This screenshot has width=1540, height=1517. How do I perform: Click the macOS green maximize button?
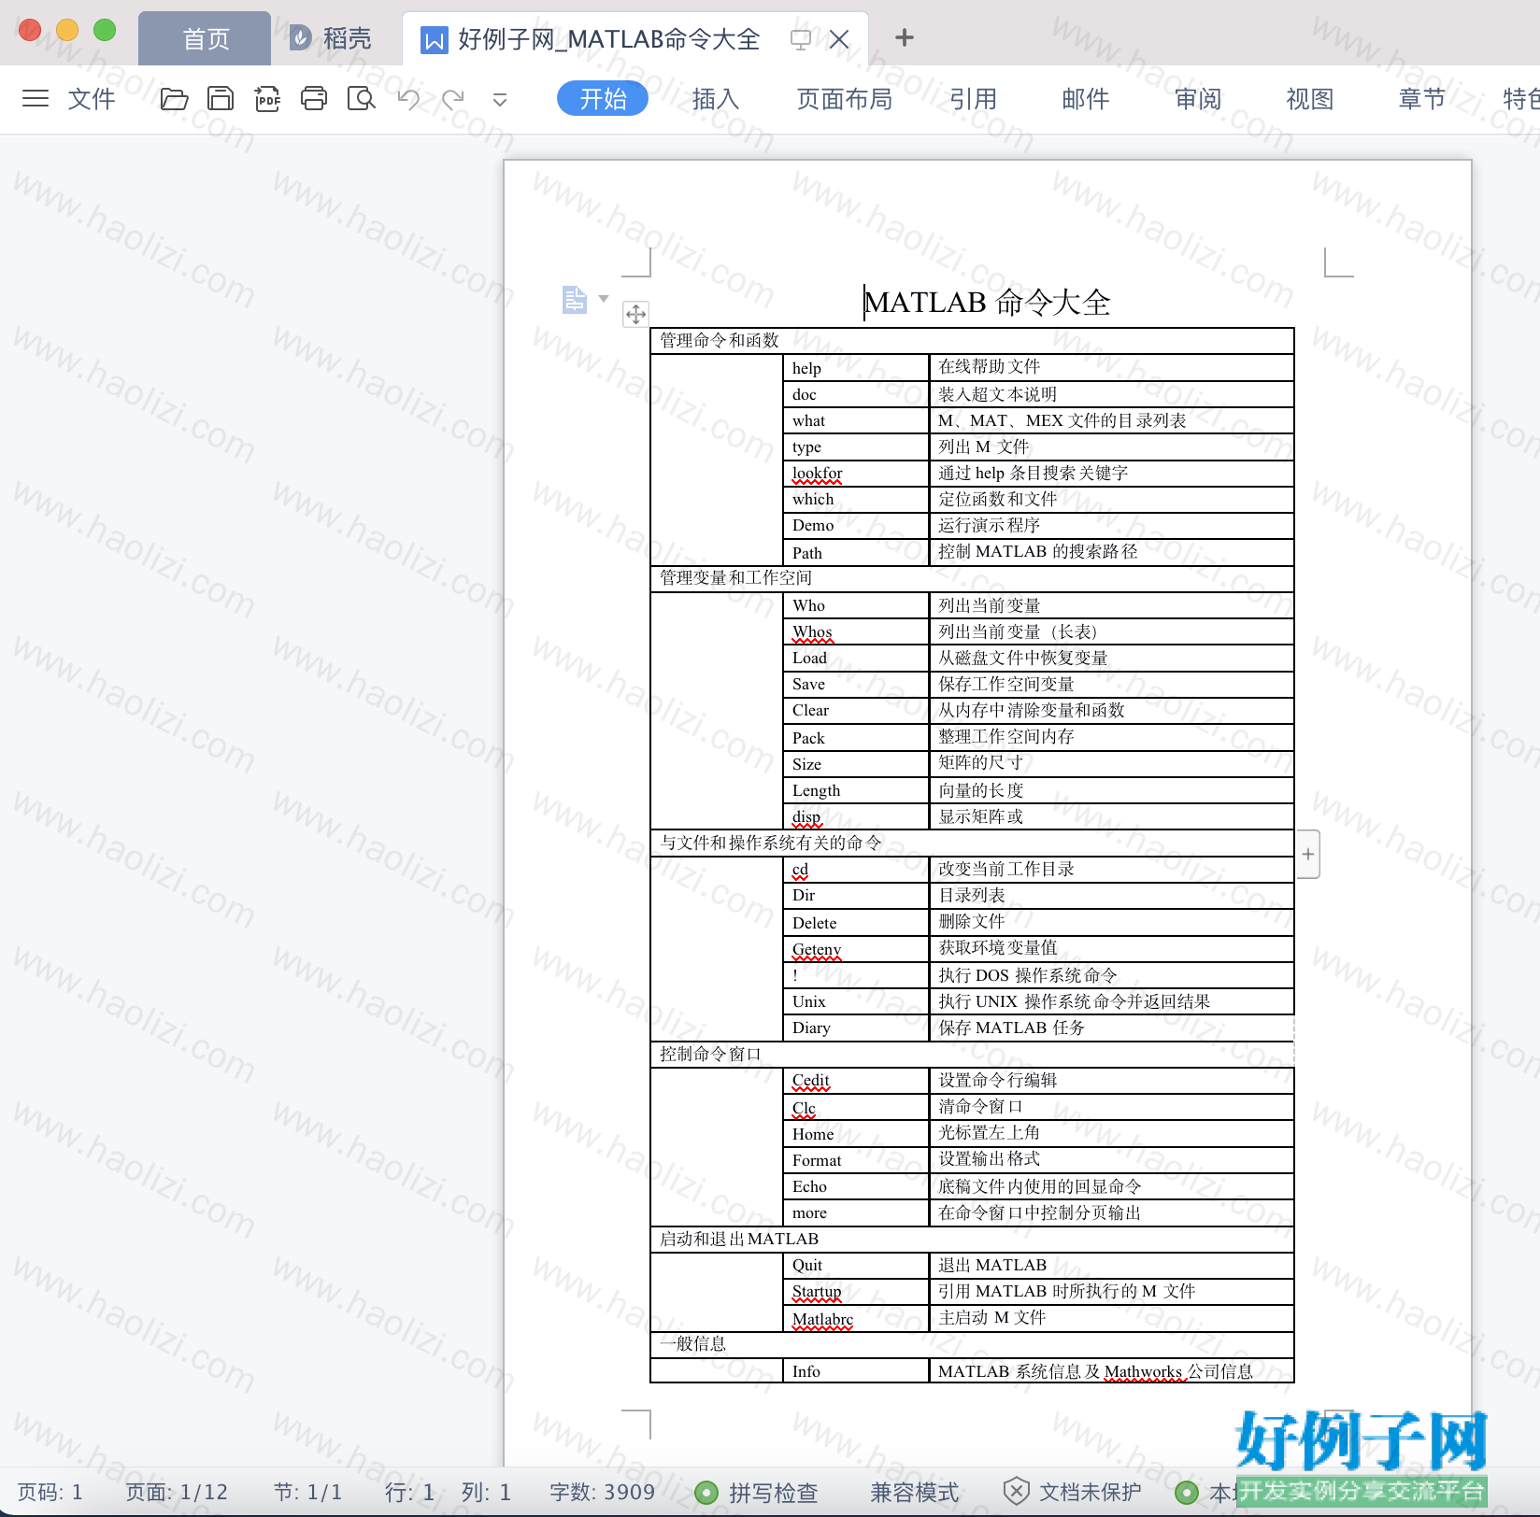pos(105,30)
